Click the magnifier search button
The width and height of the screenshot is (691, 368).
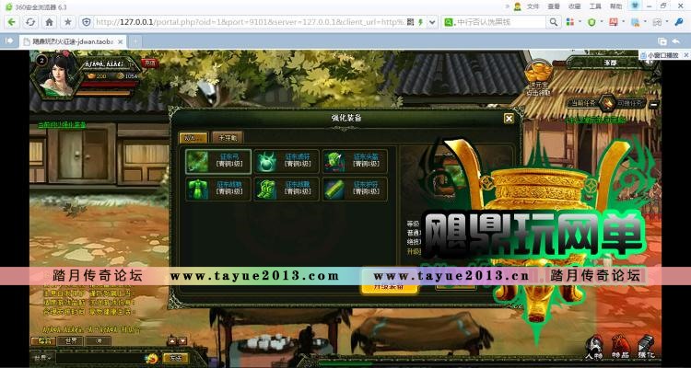pyautogui.click(x=553, y=22)
